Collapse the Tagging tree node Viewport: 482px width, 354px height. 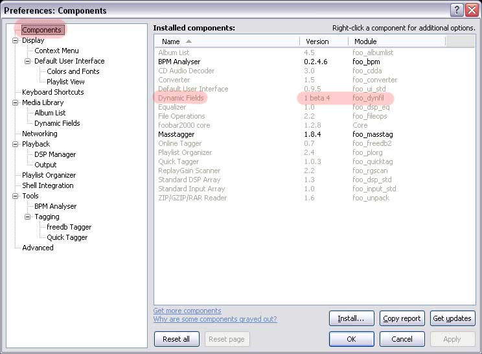tap(27, 217)
